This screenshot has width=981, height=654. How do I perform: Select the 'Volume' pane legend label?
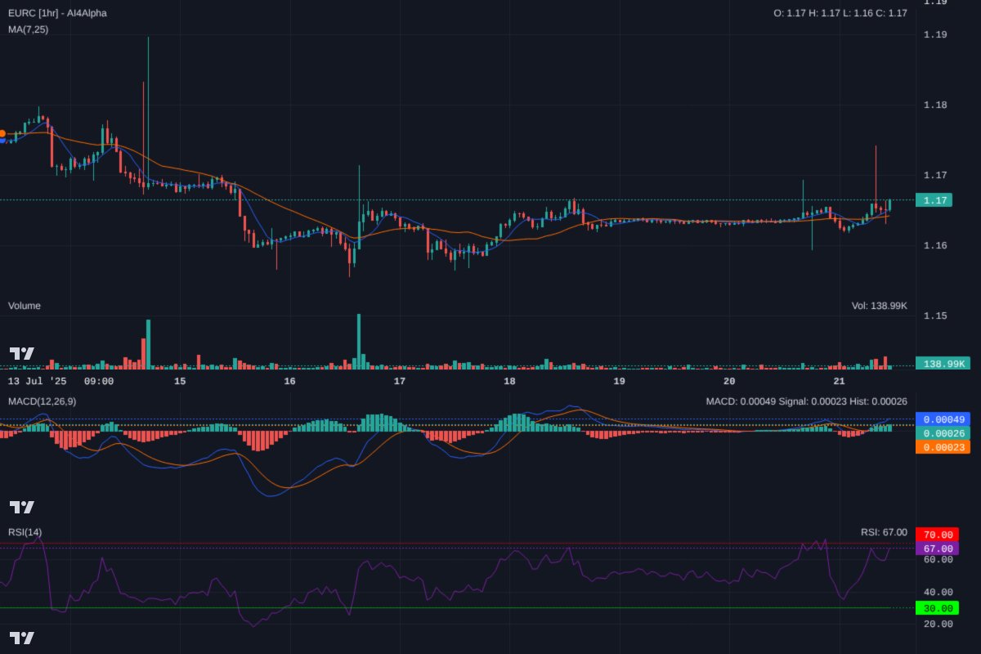point(25,306)
